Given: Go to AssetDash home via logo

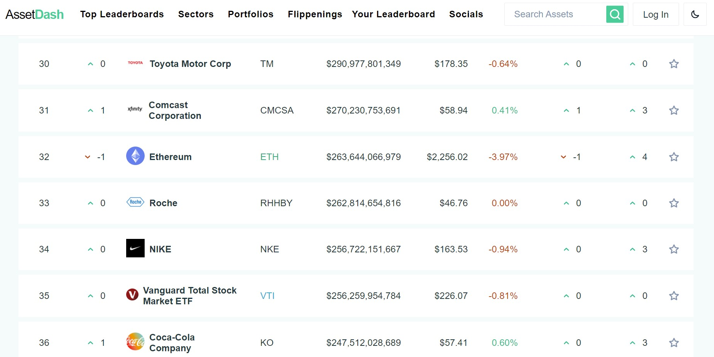Looking at the screenshot, I should [35, 15].
